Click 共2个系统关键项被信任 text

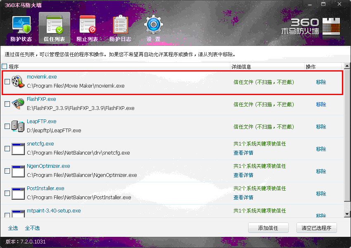coord(260,188)
